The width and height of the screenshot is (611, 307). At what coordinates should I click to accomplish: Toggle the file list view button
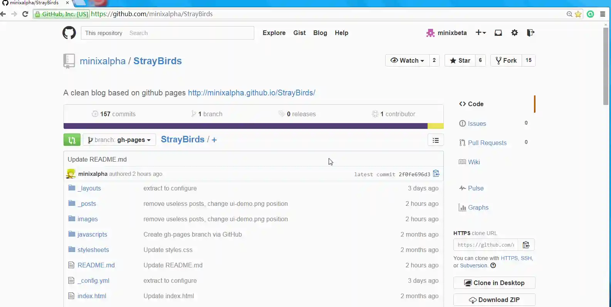tap(435, 140)
